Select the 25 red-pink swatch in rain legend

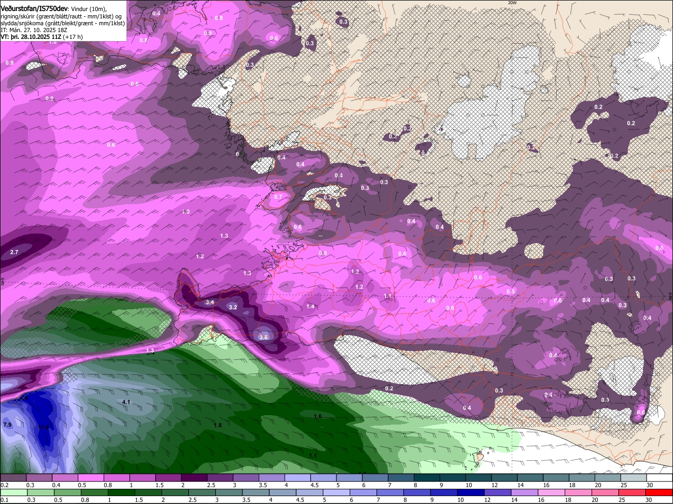[x=633, y=493]
